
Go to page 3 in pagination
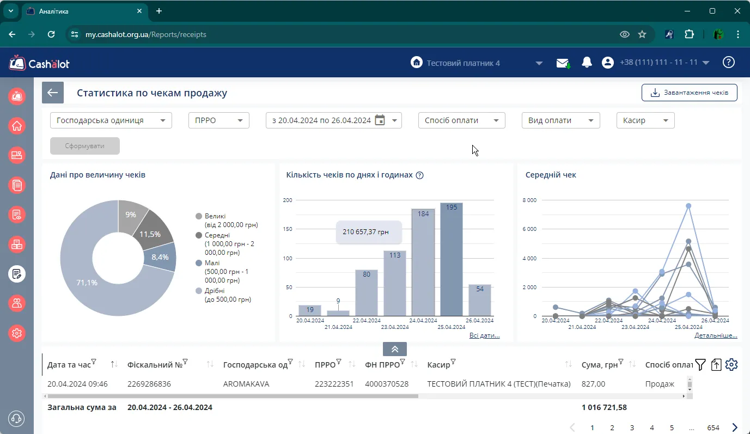tap(632, 427)
